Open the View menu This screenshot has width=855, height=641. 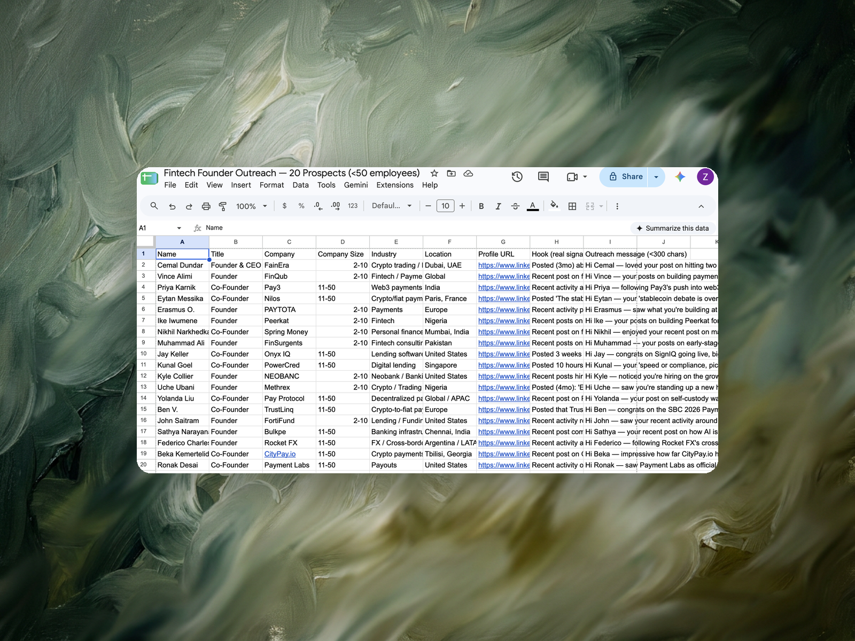point(214,185)
